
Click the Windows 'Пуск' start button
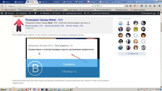(x=3, y=89)
